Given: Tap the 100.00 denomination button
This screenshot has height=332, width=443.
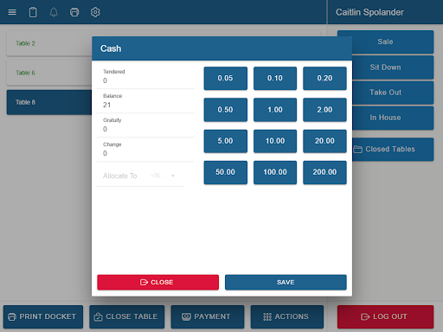Looking at the screenshot, I should tap(275, 172).
